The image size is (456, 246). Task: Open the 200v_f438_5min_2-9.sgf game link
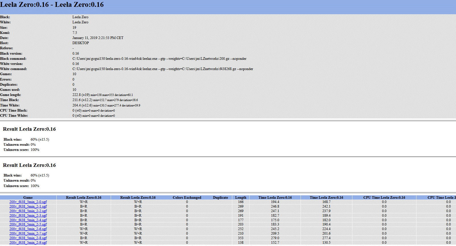click(28, 243)
